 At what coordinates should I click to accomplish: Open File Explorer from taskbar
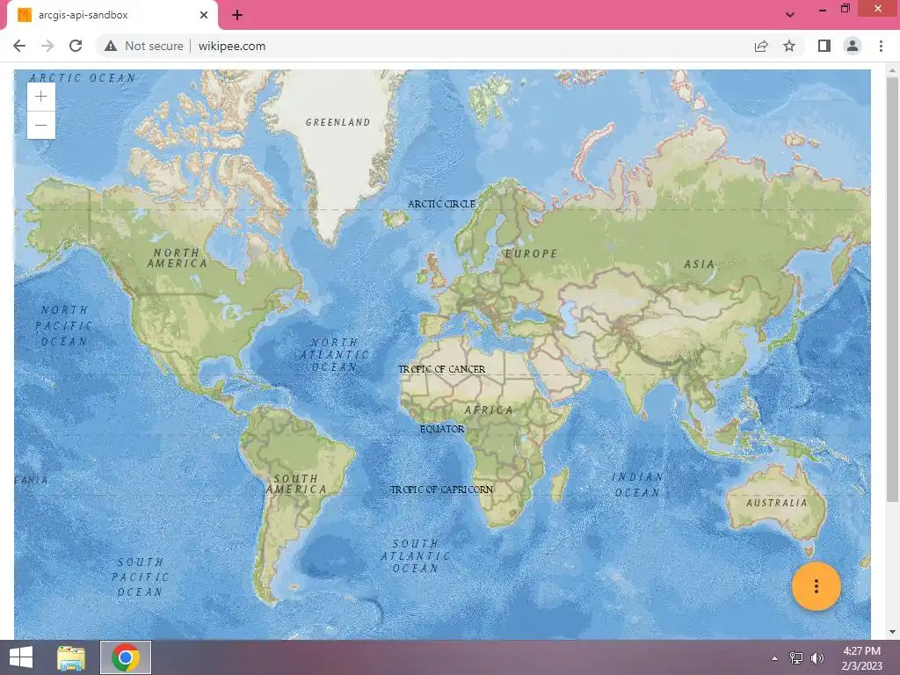click(x=71, y=657)
